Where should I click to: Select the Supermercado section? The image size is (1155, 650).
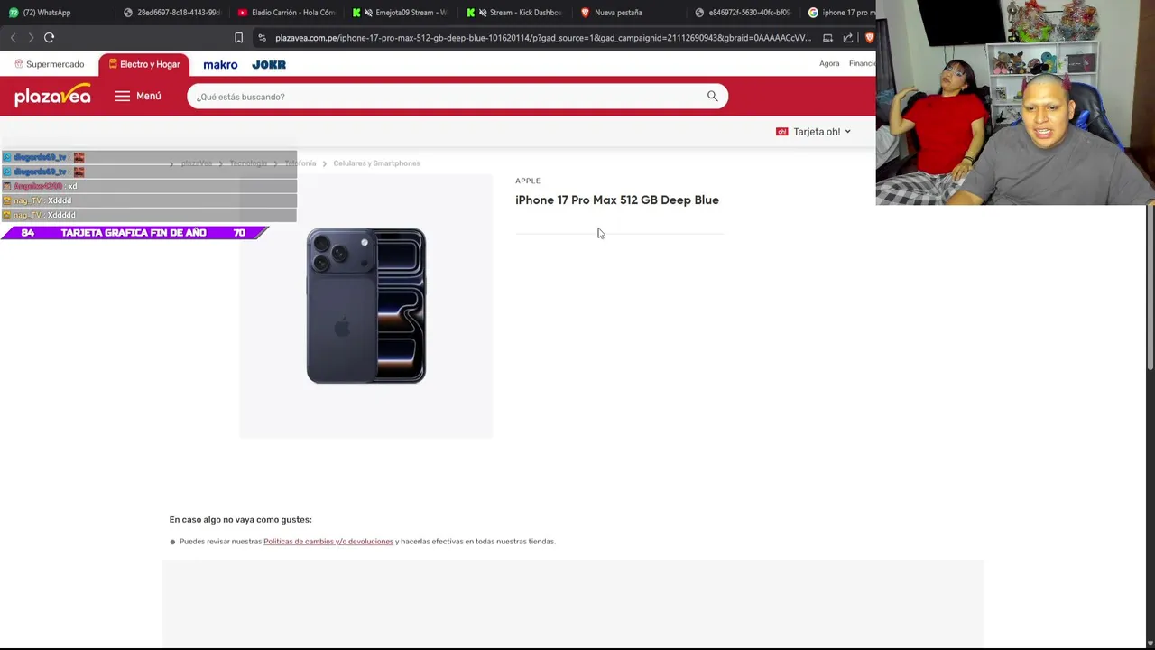49,64
